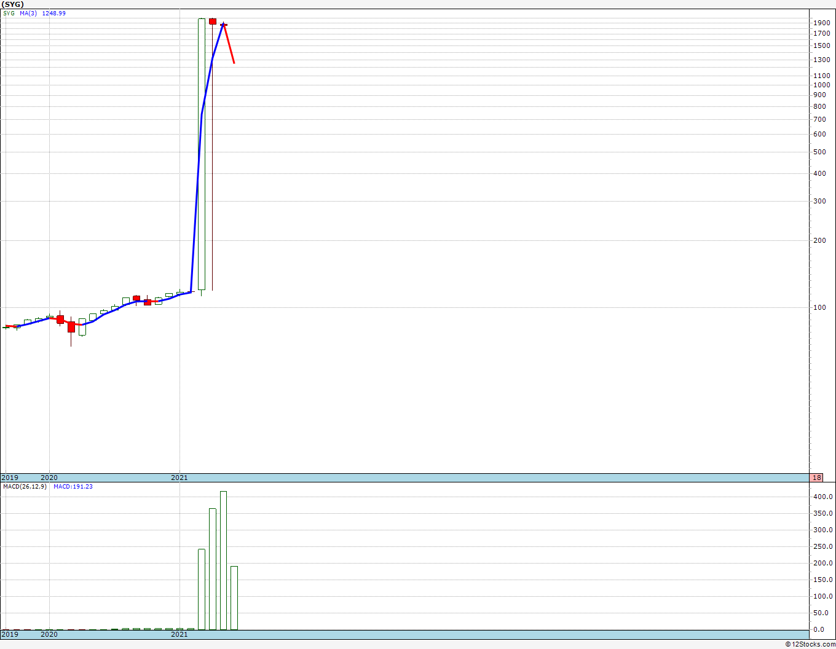
Task: Click the large green candlestick in 2021
Action: pos(202,154)
